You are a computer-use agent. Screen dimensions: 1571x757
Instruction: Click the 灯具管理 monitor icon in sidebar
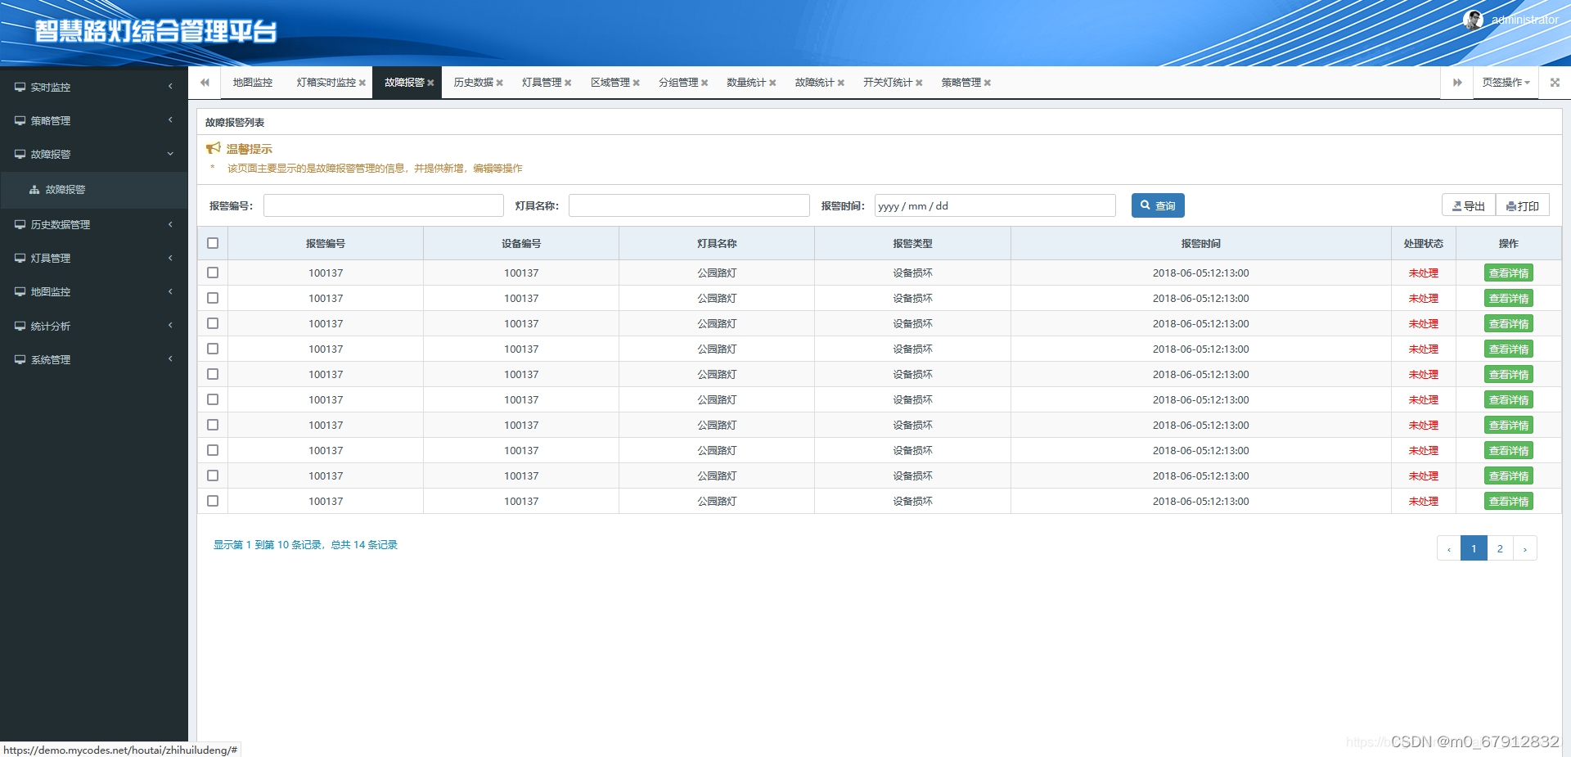coord(20,258)
